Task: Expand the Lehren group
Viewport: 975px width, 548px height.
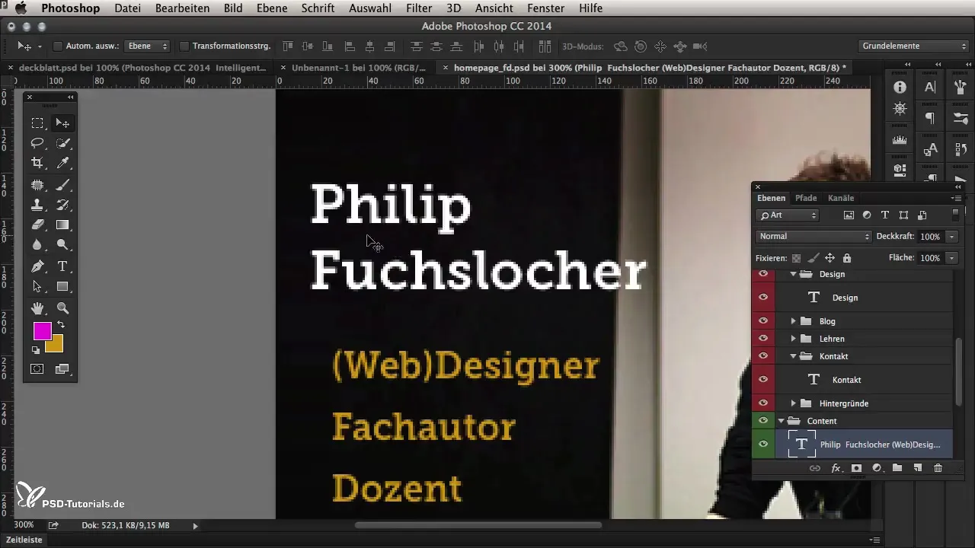Action: [793, 339]
